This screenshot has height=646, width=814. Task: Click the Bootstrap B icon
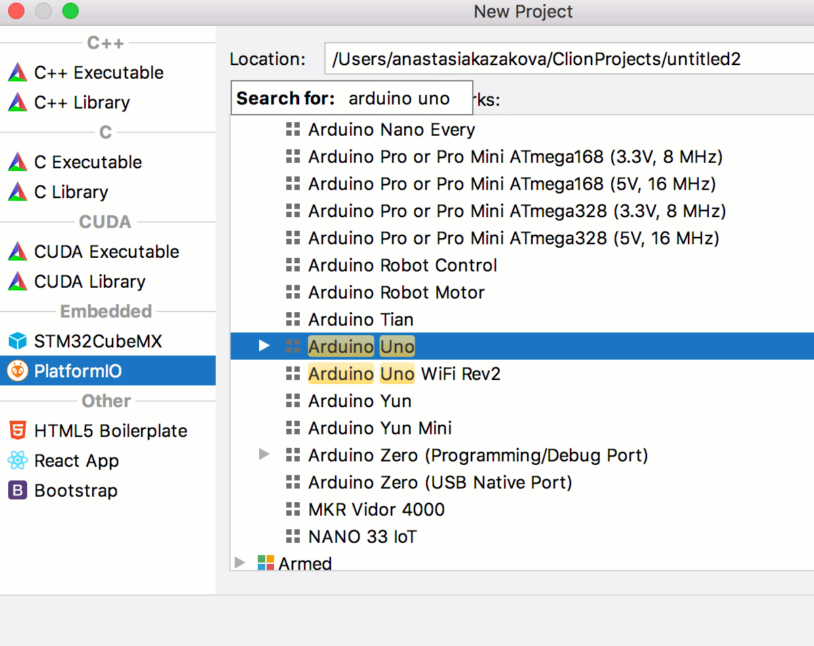[x=18, y=491]
